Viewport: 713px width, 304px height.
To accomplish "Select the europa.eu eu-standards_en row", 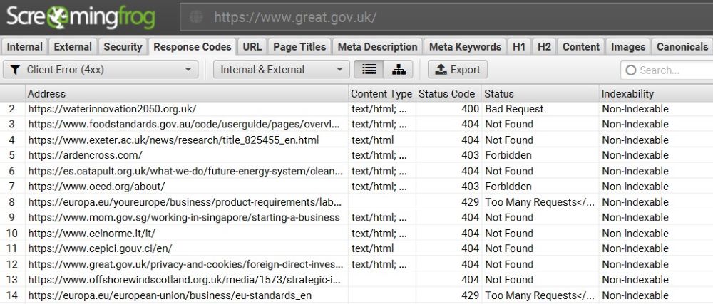I will (x=356, y=295).
